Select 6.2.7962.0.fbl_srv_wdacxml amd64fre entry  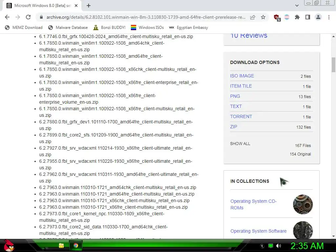click(119, 178)
